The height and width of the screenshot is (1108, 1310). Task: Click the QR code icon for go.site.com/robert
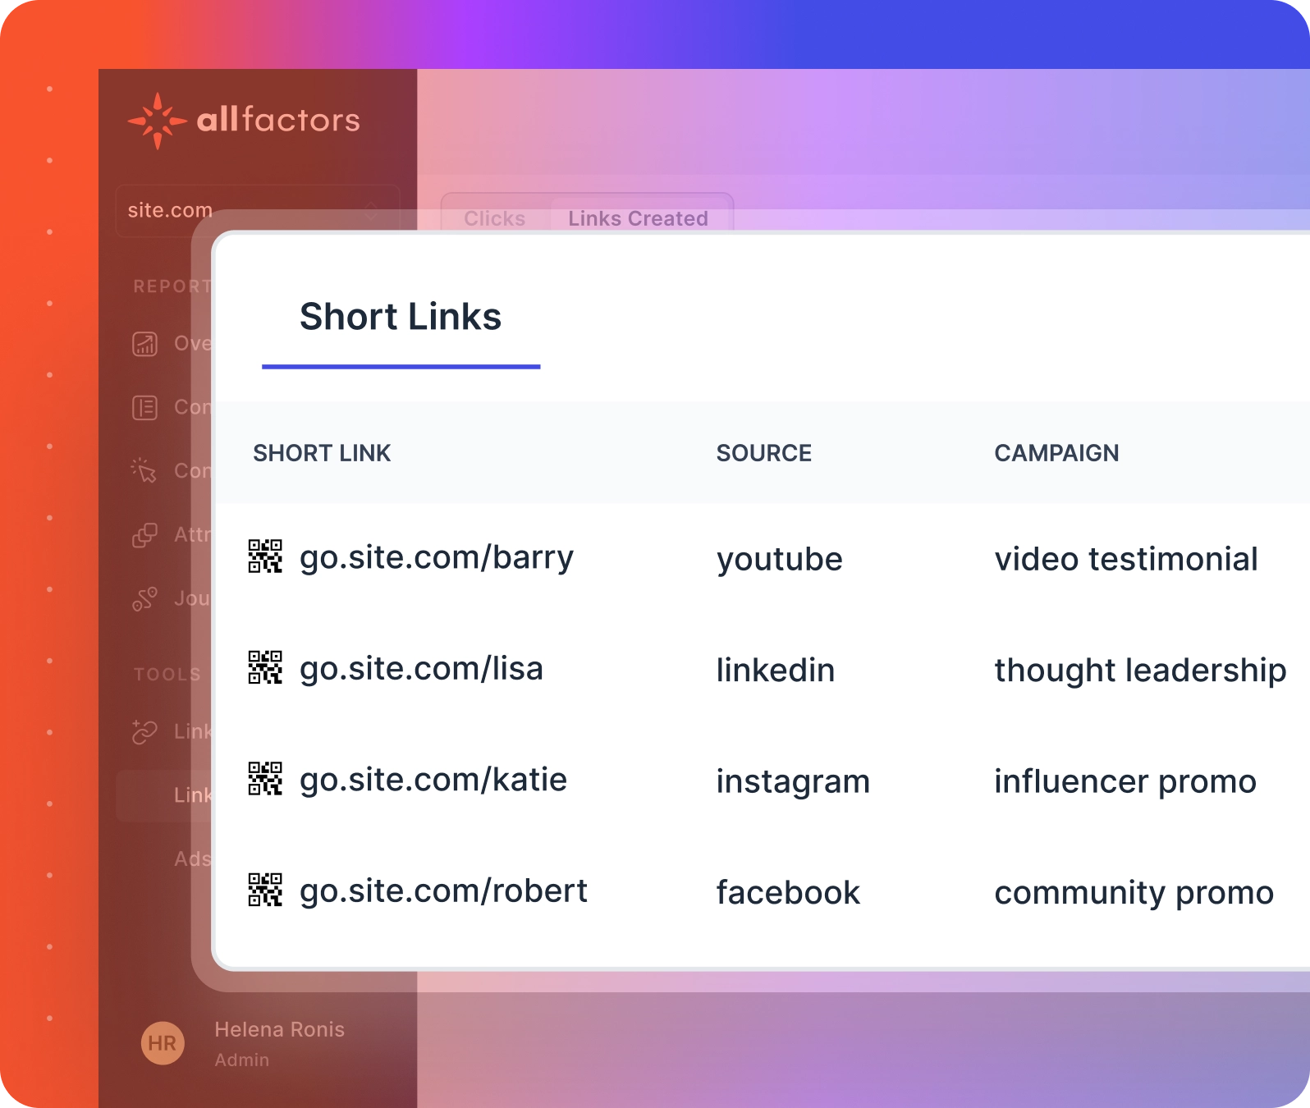tap(265, 890)
